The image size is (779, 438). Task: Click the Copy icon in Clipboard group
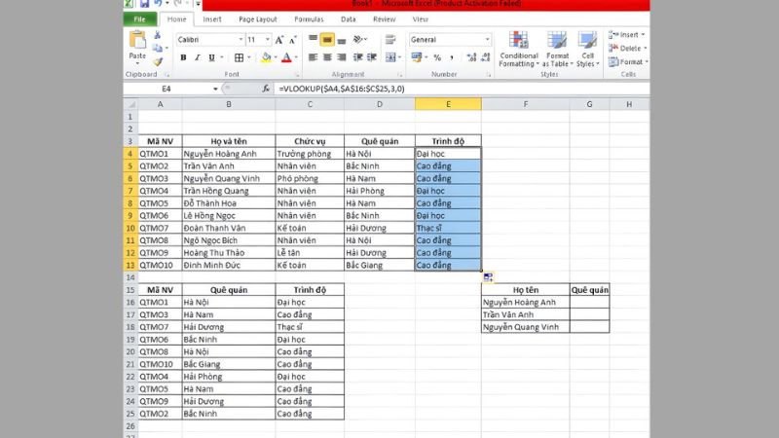[157, 48]
